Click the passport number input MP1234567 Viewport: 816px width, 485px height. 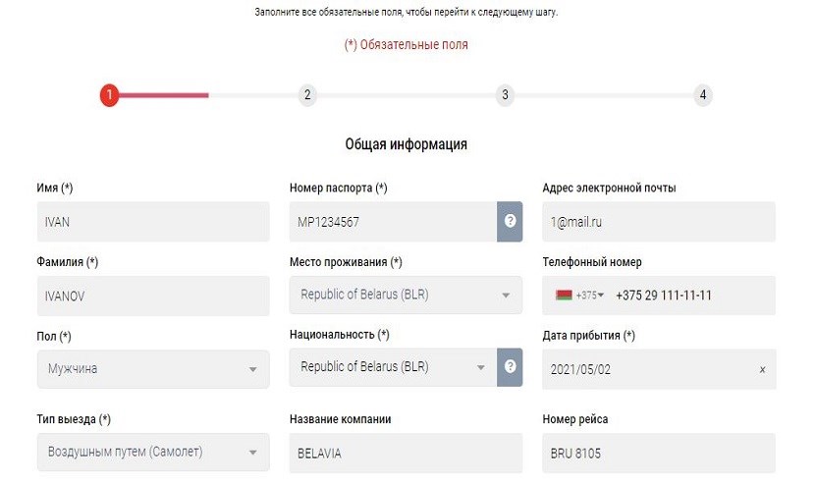click(393, 222)
